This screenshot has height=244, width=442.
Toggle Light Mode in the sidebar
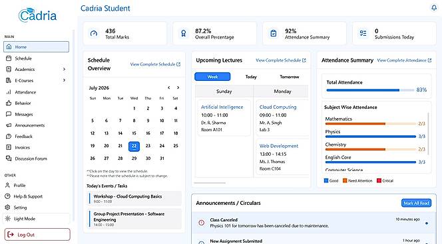tap(36, 218)
